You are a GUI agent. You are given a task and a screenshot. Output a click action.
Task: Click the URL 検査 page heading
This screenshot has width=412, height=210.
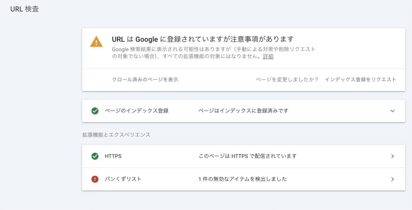point(25,9)
